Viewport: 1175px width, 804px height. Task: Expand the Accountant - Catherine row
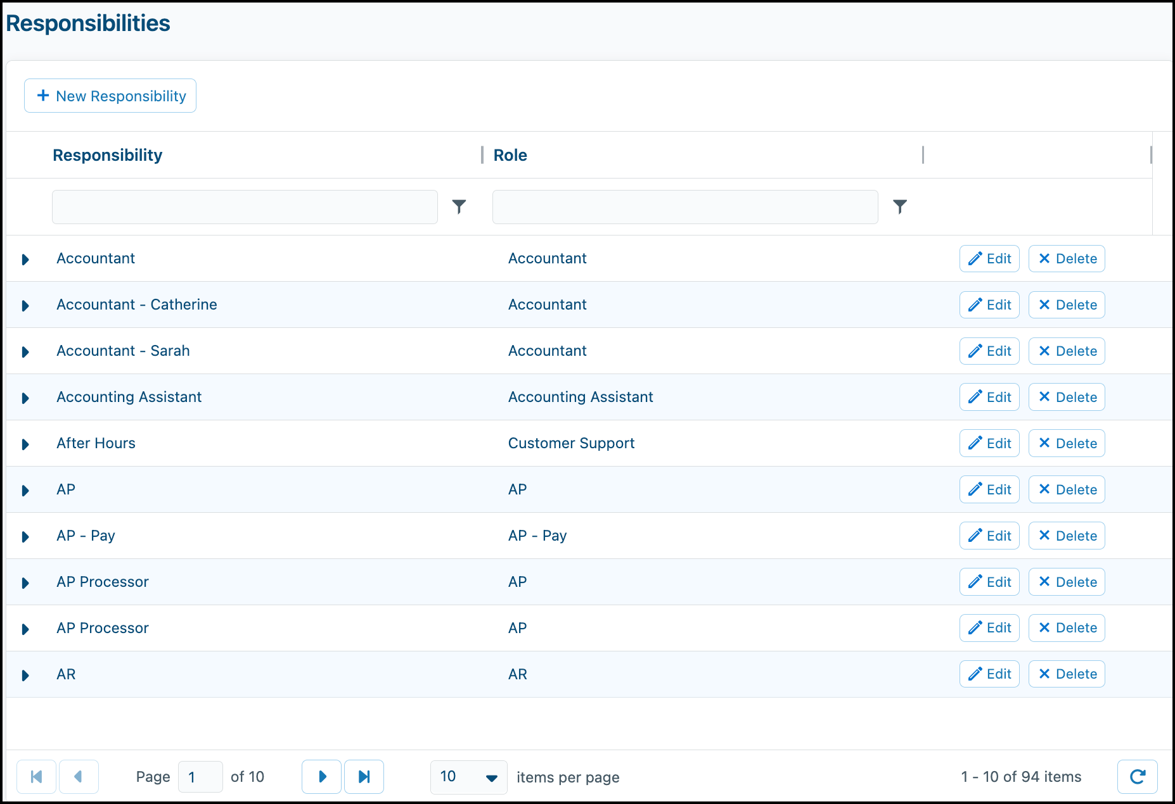pos(25,305)
